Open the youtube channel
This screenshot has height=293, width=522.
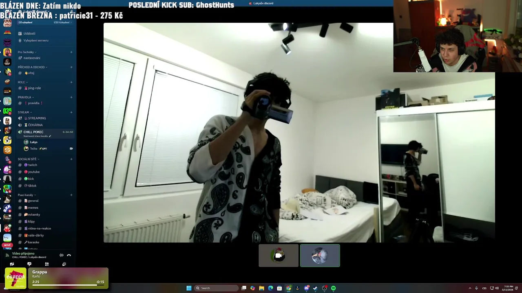(45, 172)
